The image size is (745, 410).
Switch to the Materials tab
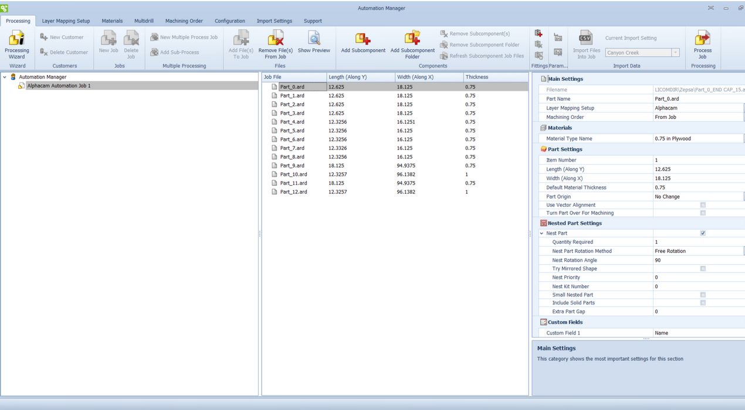coord(112,20)
